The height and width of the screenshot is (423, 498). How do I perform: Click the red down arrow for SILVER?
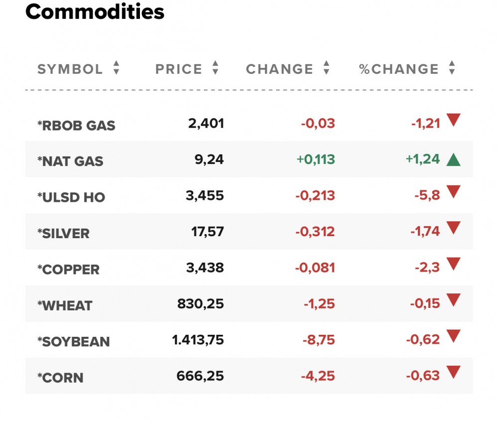pos(453,228)
